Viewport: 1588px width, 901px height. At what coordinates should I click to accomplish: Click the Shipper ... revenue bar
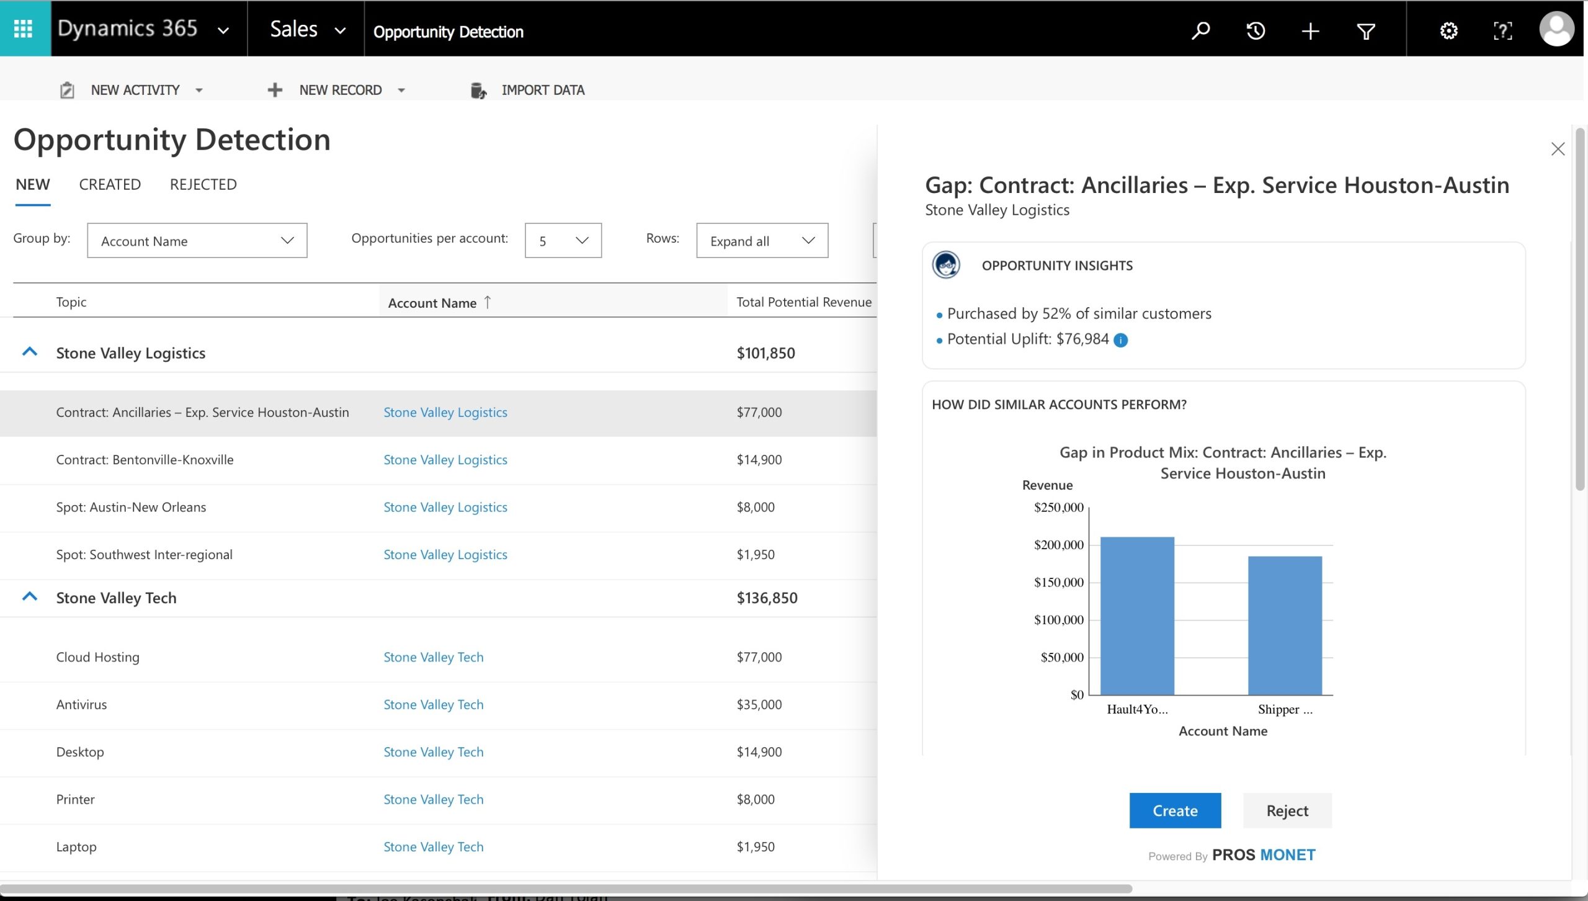tap(1285, 625)
